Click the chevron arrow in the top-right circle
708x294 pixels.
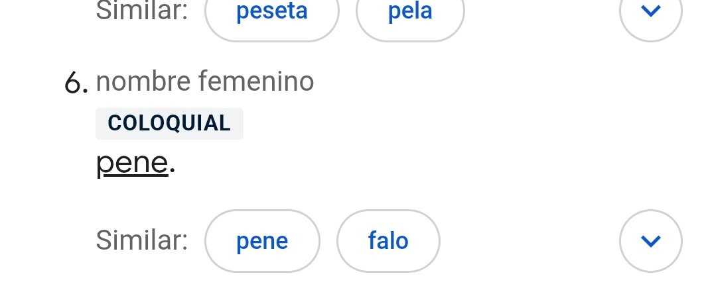click(x=650, y=12)
